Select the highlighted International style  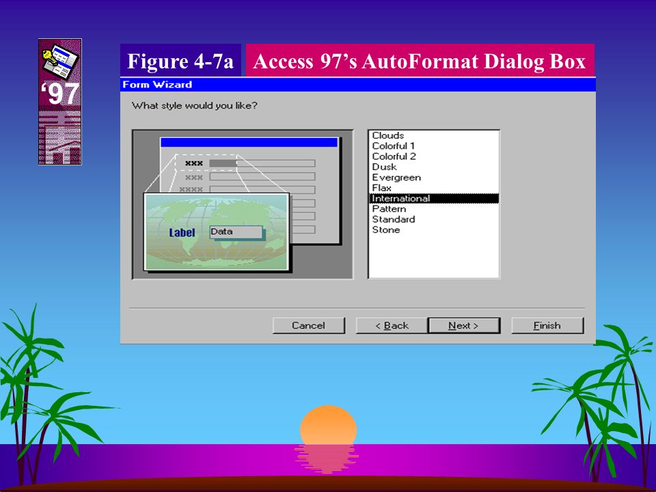click(434, 198)
